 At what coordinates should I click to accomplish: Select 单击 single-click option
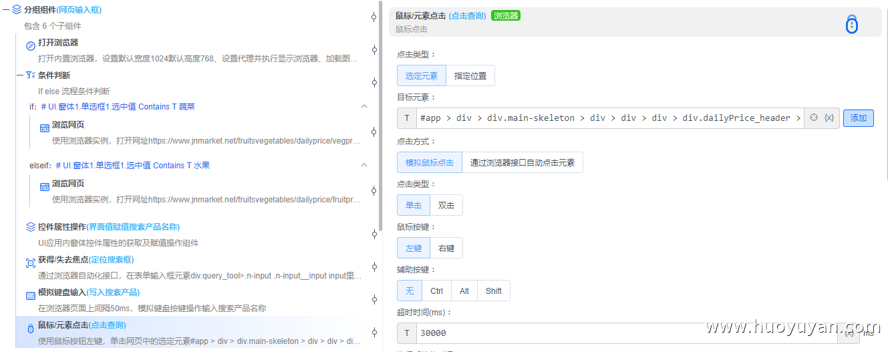414,205
